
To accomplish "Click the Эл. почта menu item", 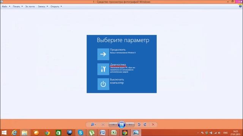I will pyautogui.click(x=30, y=6).
